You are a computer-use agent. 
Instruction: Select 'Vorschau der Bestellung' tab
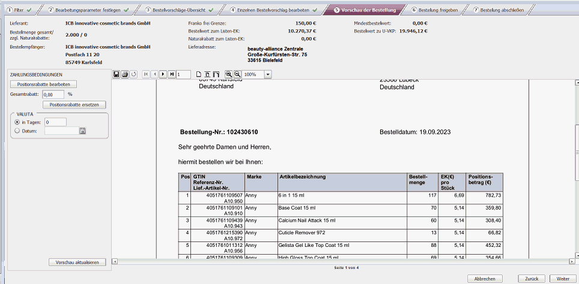click(x=365, y=10)
